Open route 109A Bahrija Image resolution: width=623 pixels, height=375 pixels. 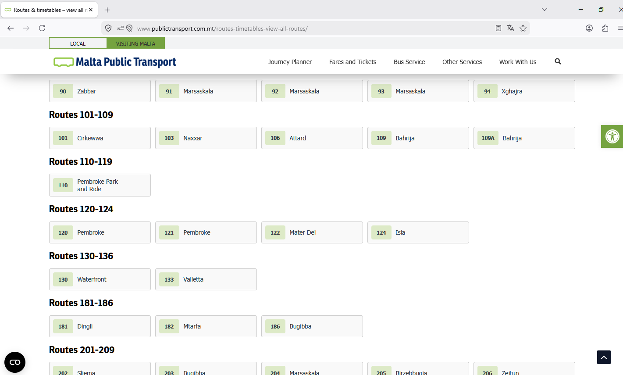524,138
